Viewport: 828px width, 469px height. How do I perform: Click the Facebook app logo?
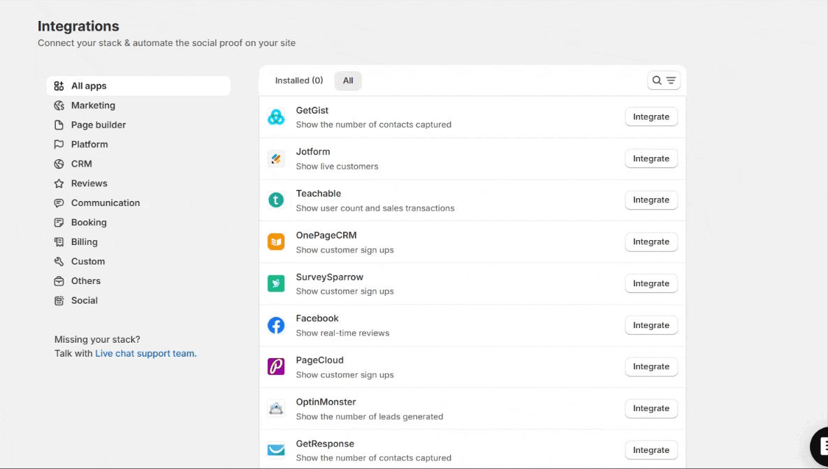point(276,325)
